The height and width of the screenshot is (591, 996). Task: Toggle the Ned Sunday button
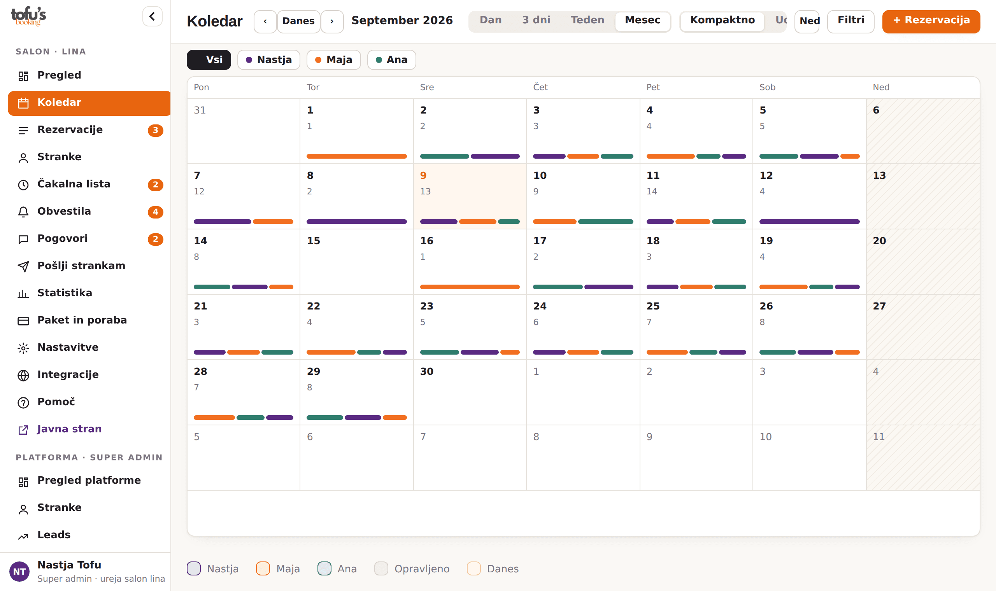tap(807, 21)
